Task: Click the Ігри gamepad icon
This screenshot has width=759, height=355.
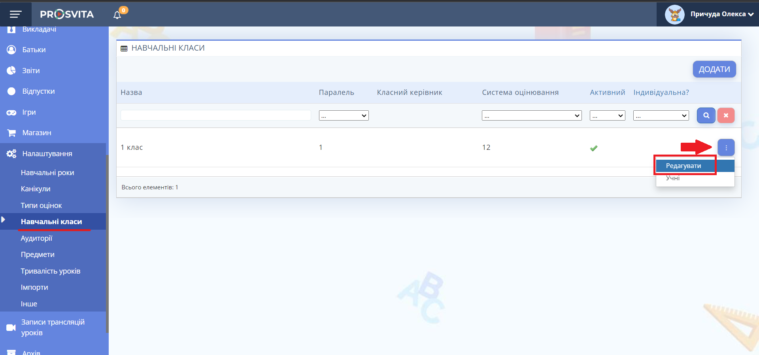Action: point(11,113)
